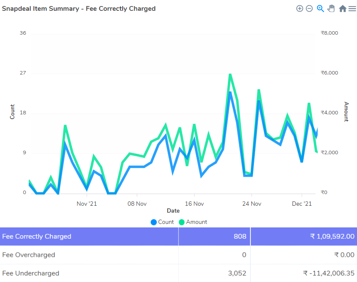Click the ₹4,000 right axis label
Viewport: 357px width, 282px height.
click(x=329, y=113)
